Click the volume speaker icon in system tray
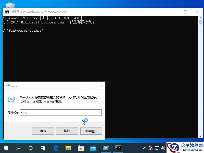The width and height of the screenshot is (204, 153). click(x=163, y=148)
